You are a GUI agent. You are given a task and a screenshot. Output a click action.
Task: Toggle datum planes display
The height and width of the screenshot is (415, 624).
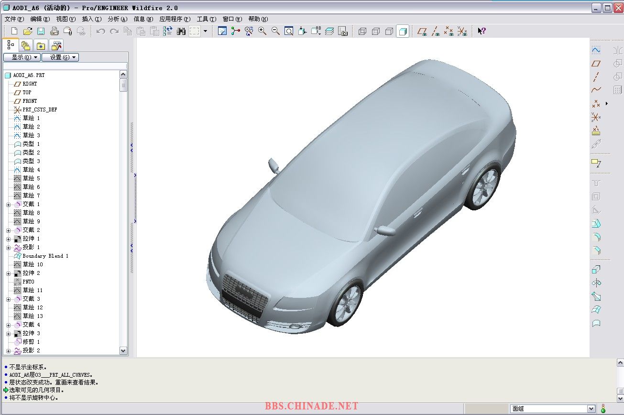click(422, 31)
